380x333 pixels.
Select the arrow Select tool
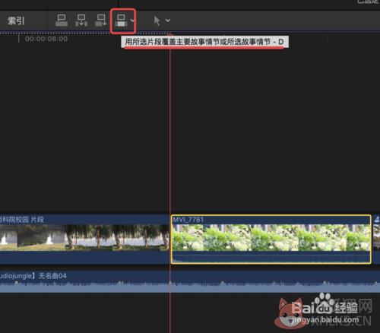pyautogui.click(x=157, y=21)
